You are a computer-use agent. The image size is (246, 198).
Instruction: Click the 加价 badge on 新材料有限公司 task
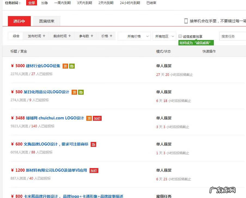[94, 171]
